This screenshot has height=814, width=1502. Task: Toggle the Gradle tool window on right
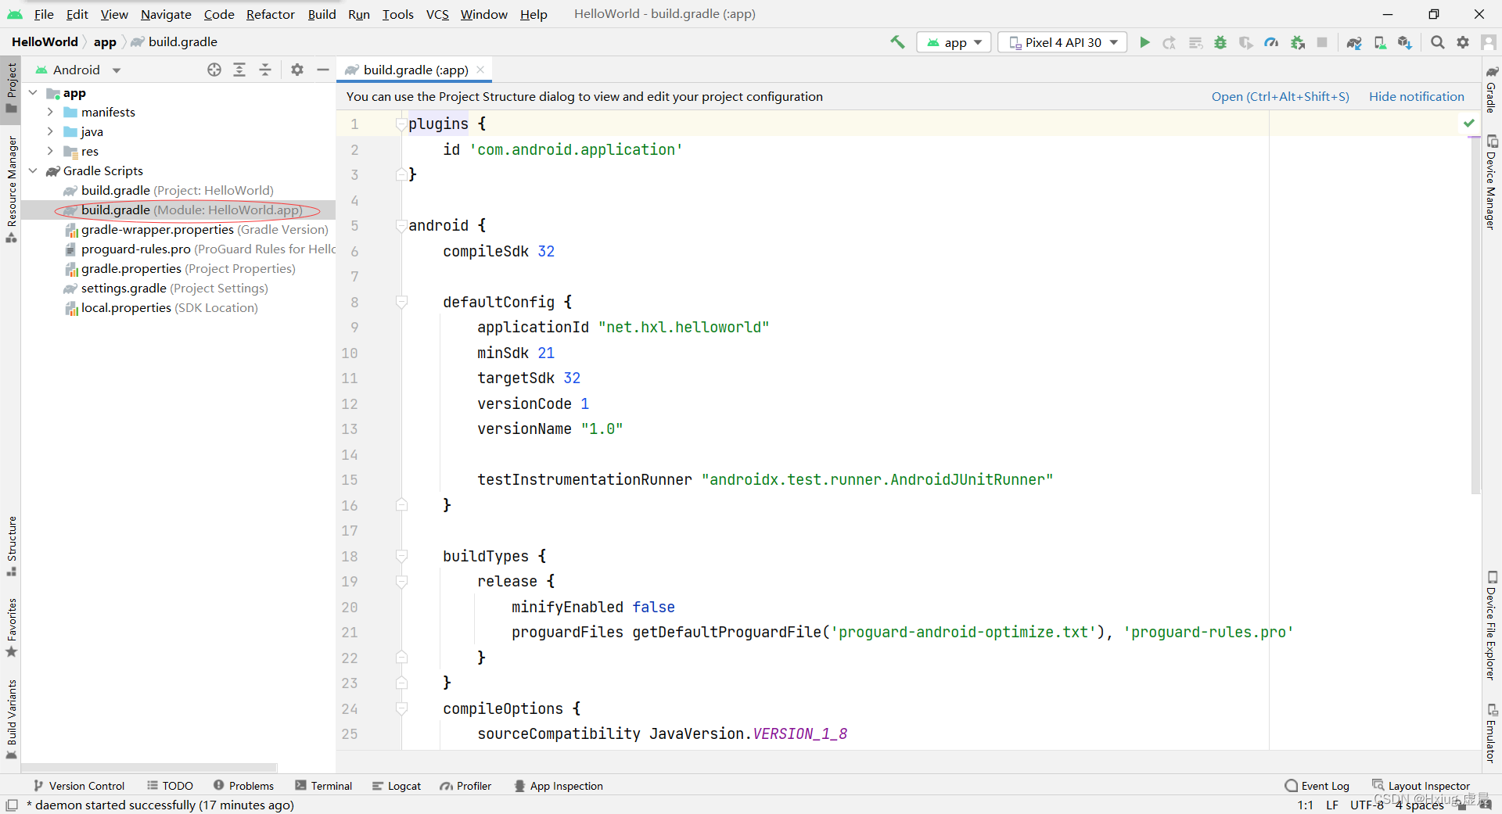point(1492,89)
